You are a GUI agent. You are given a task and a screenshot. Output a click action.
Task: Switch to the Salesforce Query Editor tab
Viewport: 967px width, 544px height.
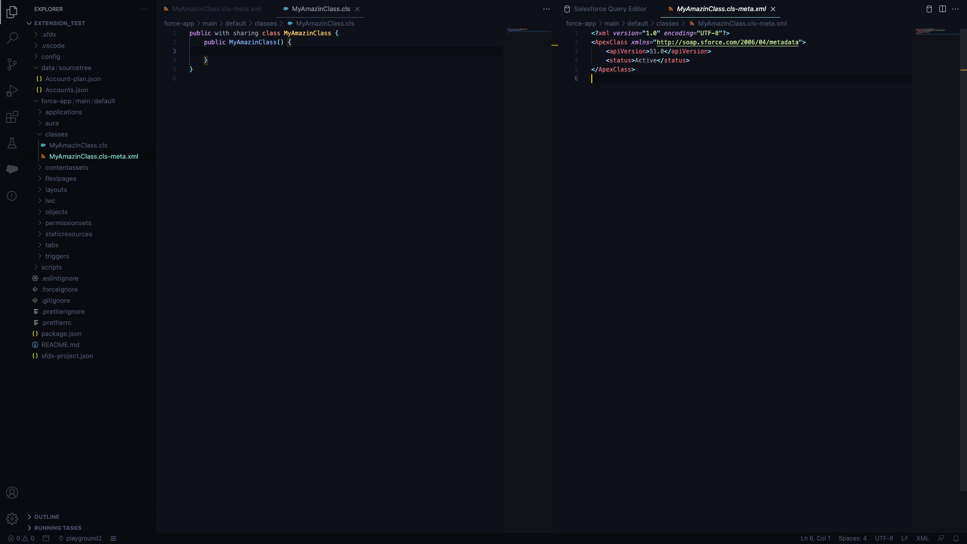click(610, 9)
